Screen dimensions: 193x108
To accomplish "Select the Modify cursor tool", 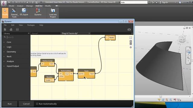I will pyautogui.click(x=5, y=13).
